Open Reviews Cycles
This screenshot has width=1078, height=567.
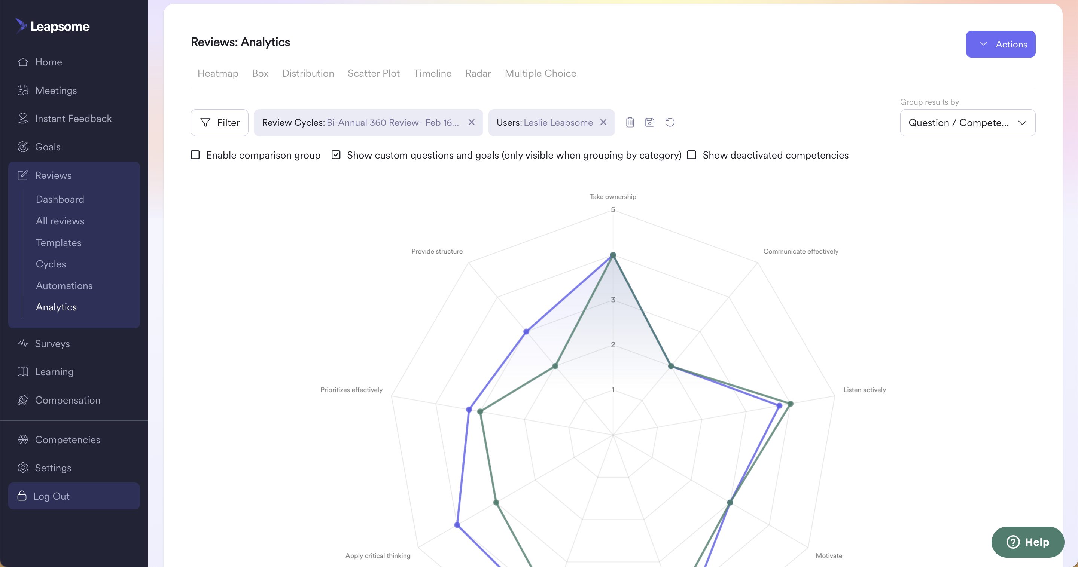click(x=51, y=264)
